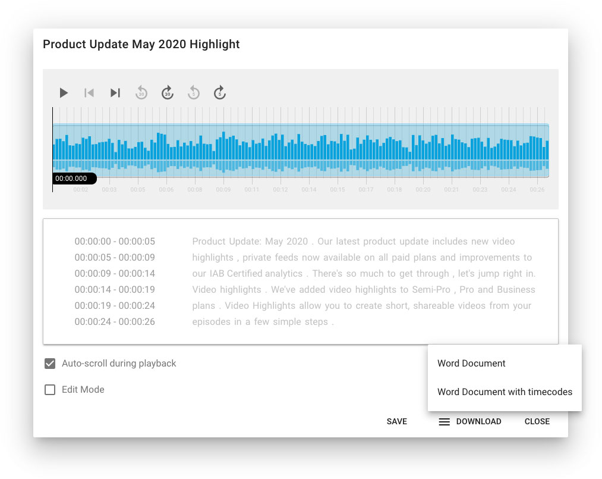Choose Word Document from download menu
The width and height of the screenshot is (602, 479).
click(471, 364)
